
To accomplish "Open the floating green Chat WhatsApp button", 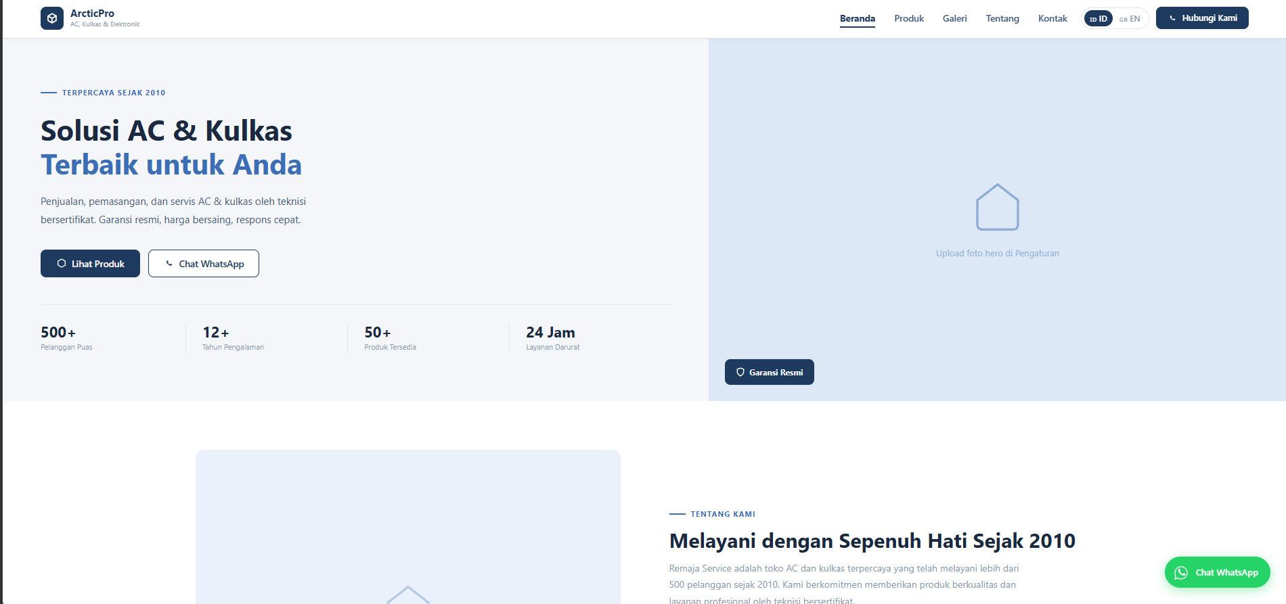I will pos(1218,572).
